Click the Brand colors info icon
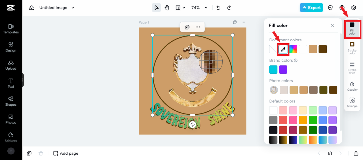The image size is (363, 160). coord(296,60)
